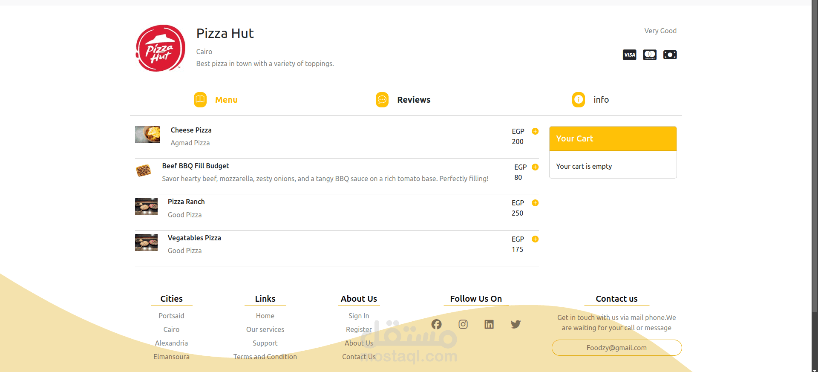Add Cheese Pizza to cart
The height and width of the screenshot is (372, 818).
coord(535,131)
